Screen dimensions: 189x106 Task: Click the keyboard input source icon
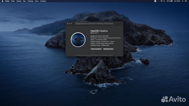pos(155,1)
